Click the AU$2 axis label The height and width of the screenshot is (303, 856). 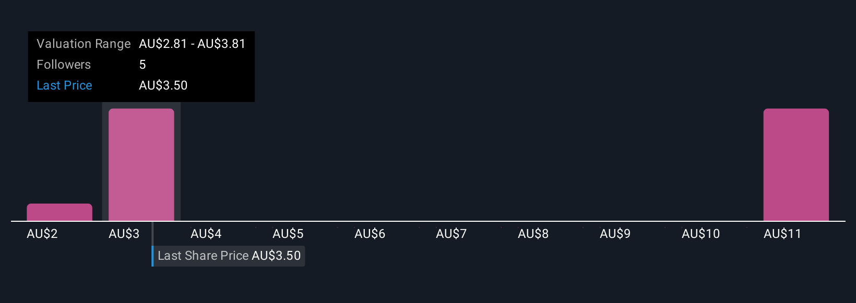click(x=42, y=234)
